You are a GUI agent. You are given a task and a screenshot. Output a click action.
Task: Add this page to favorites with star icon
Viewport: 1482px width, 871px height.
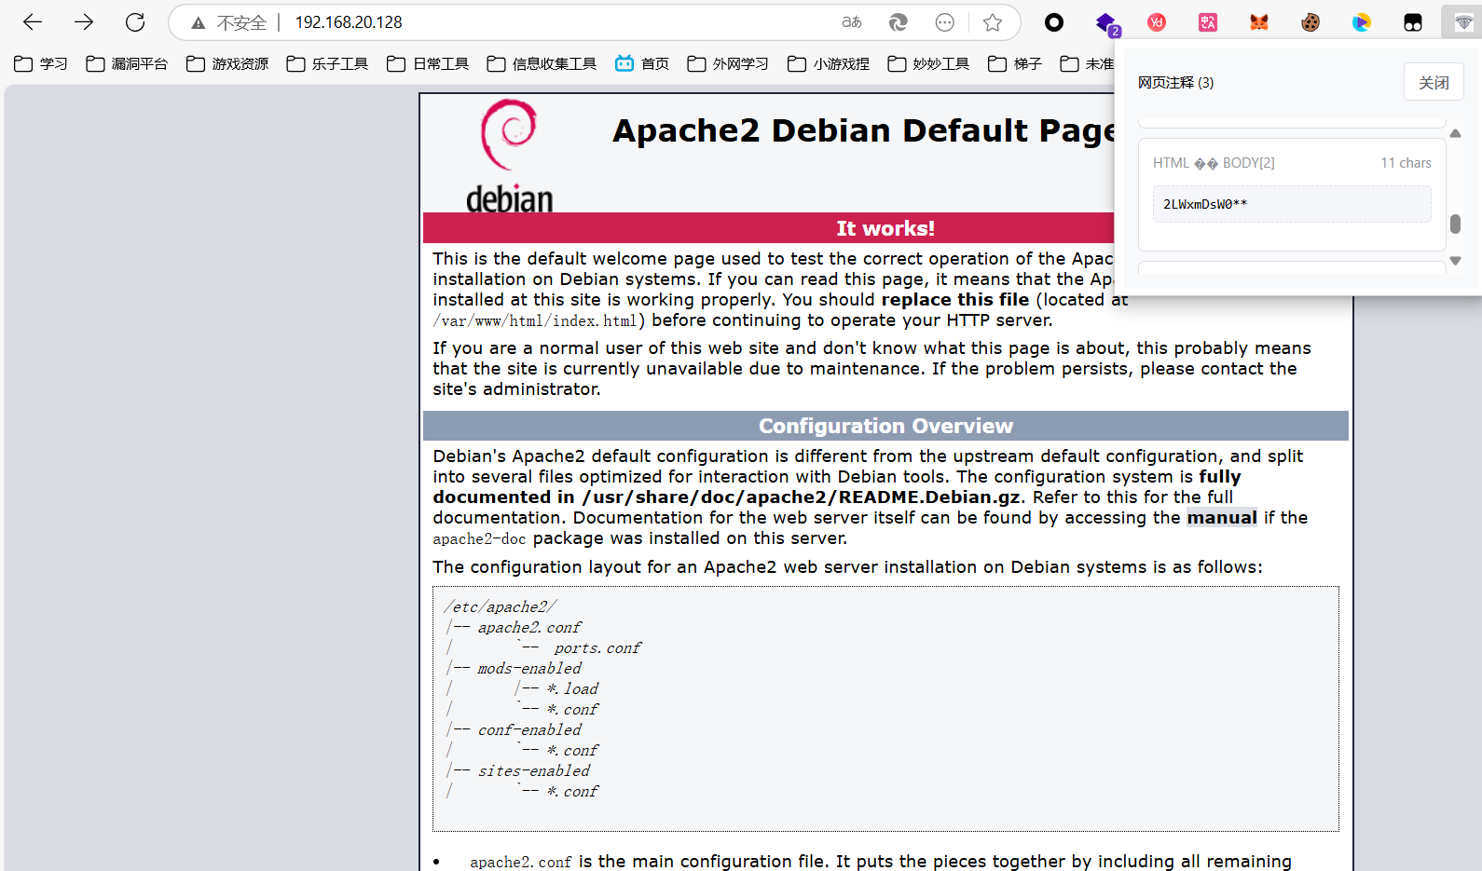tap(993, 22)
